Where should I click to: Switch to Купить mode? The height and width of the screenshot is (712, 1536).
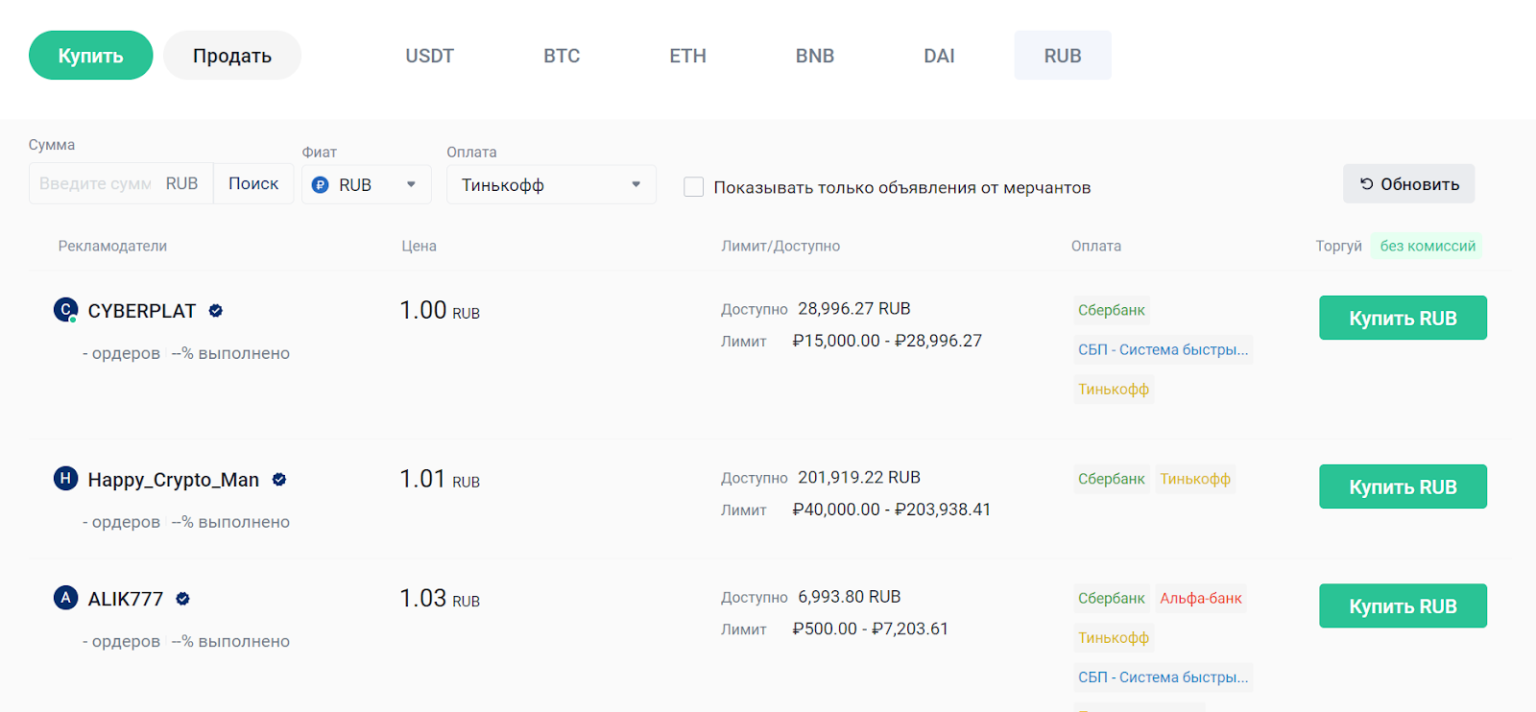pos(90,56)
